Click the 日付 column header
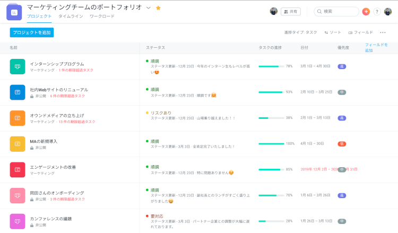398x233 pixels. click(x=304, y=48)
